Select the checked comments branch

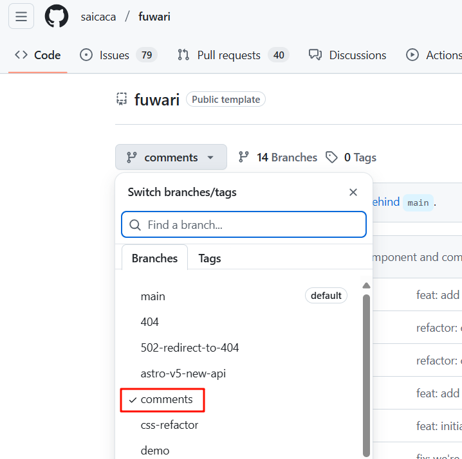(166, 399)
